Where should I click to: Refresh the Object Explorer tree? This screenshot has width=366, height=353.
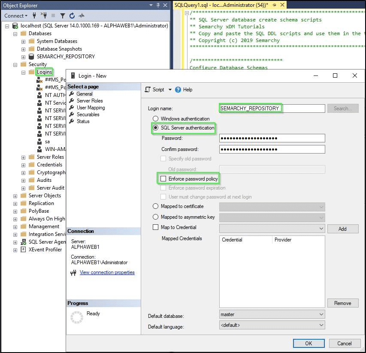tap(72, 15)
